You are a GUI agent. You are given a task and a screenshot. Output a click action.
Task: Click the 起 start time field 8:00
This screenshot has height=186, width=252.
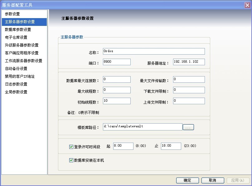(123, 146)
